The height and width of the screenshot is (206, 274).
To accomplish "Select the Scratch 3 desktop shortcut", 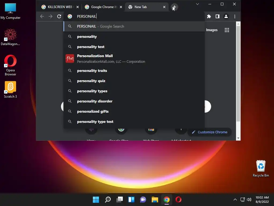I will tap(10, 90).
